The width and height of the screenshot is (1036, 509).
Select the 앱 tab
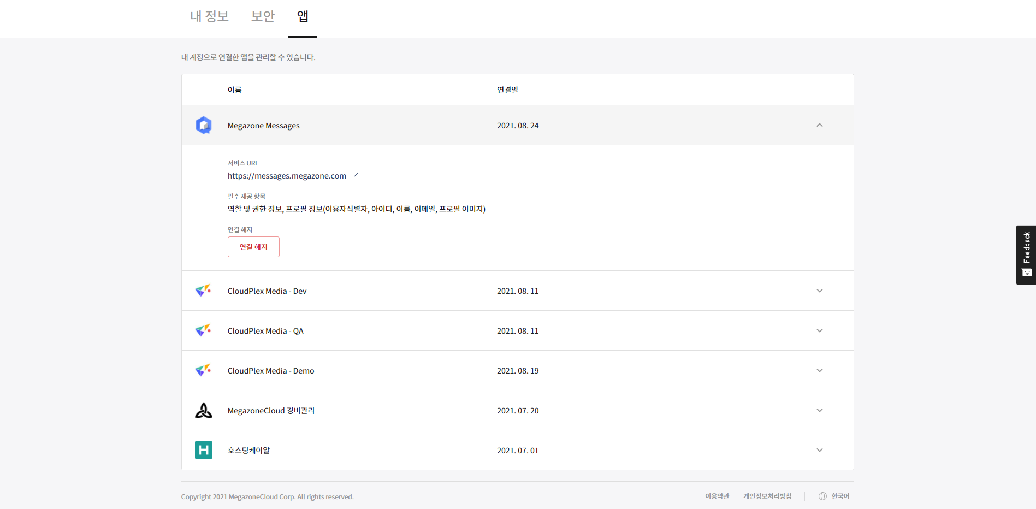pos(303,16)
